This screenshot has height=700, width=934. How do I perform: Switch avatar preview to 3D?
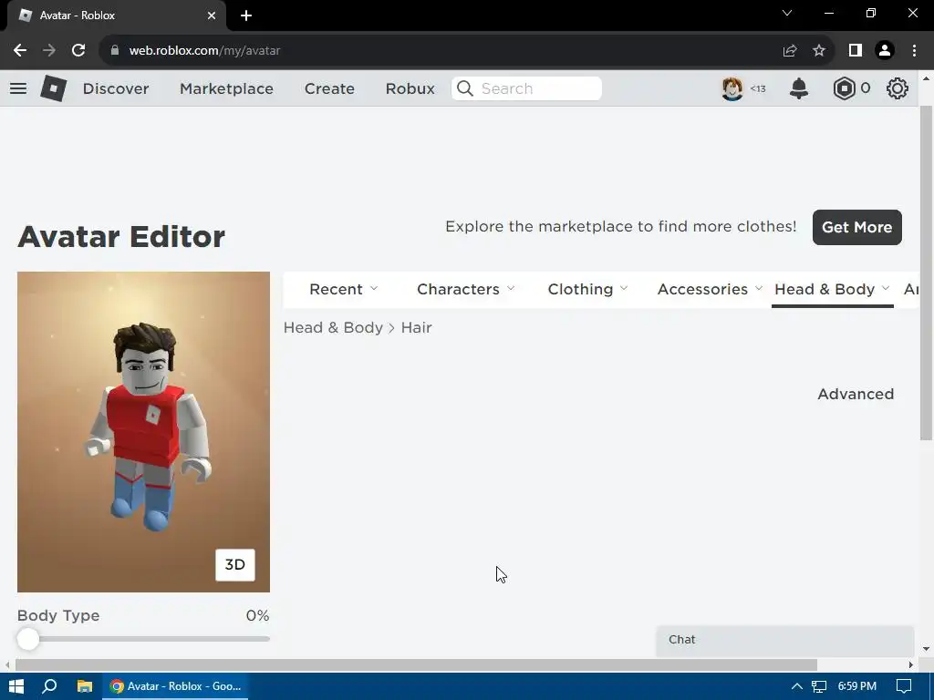coord(234,565)
